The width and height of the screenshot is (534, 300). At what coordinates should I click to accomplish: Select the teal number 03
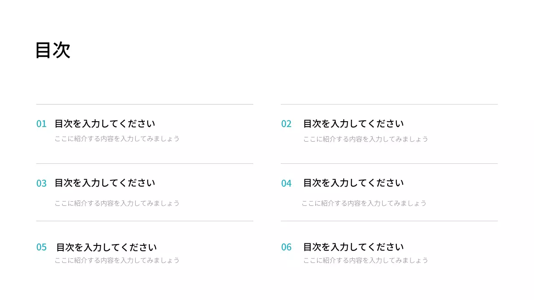[x=41, y=183]
